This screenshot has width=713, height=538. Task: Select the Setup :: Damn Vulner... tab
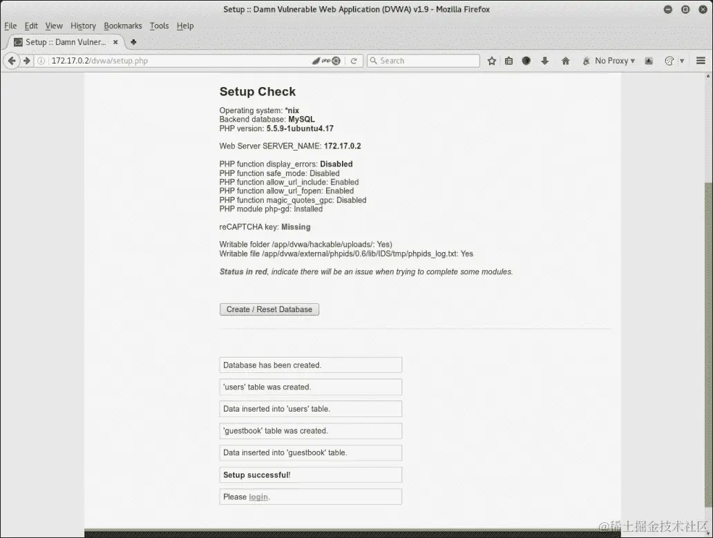coord(66,42)
